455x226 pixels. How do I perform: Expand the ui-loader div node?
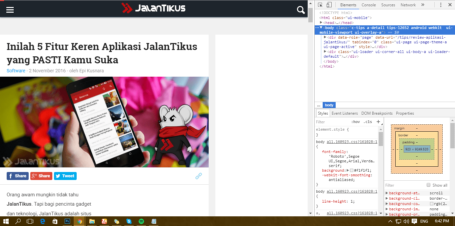point(325,52)
